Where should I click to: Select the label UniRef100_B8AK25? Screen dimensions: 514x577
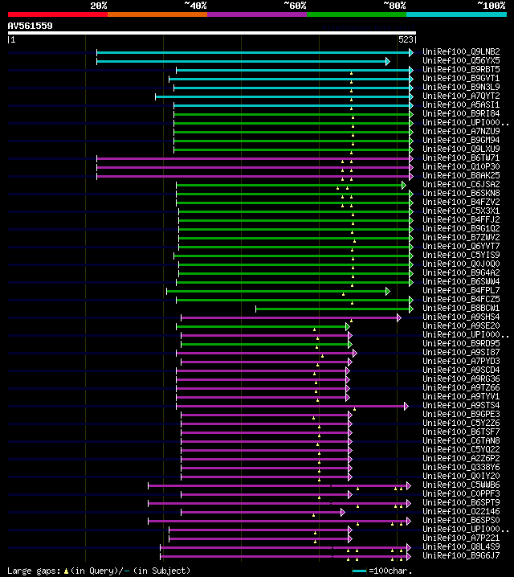click(x=461, y=175)
